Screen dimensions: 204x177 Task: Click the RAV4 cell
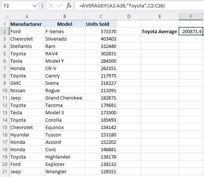65,53
